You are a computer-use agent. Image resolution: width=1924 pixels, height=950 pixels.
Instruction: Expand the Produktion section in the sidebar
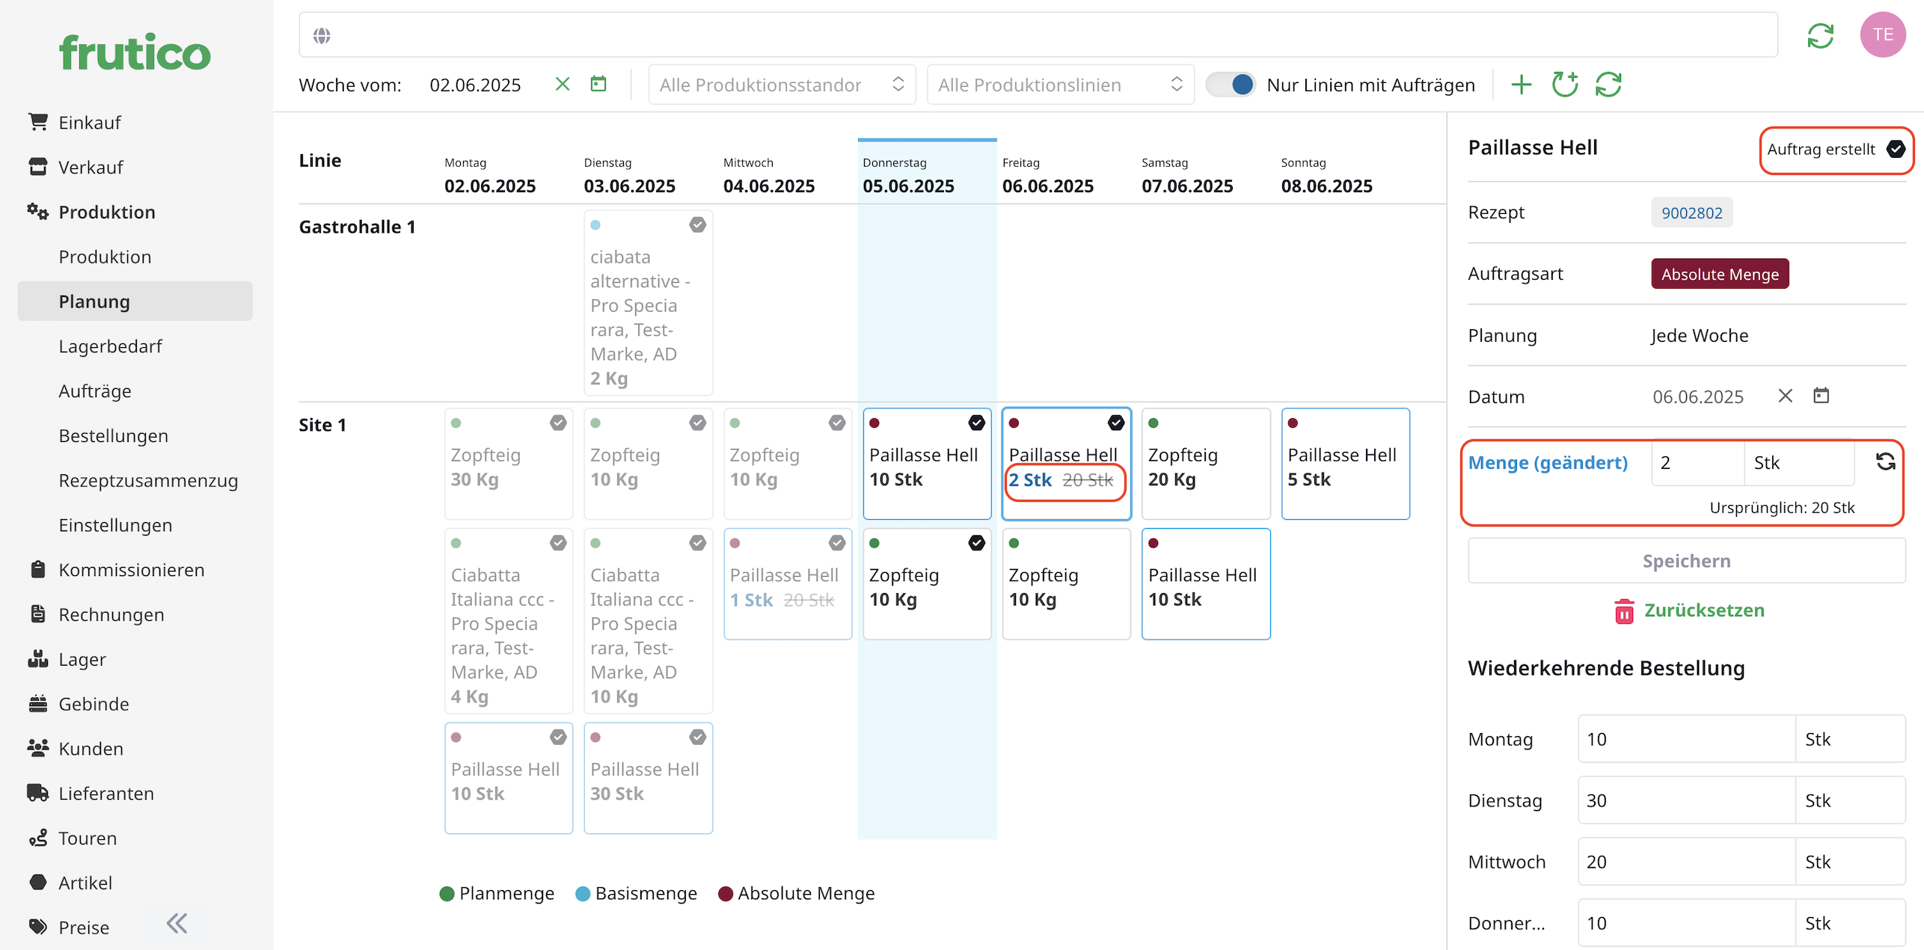tap(106, 212)
